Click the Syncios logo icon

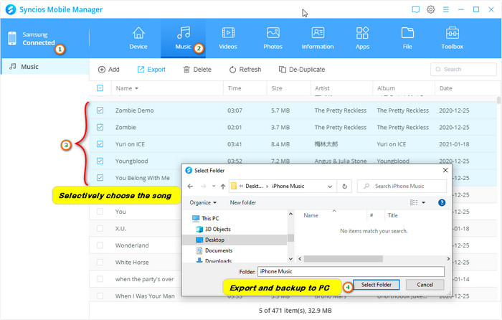(11, 9)
